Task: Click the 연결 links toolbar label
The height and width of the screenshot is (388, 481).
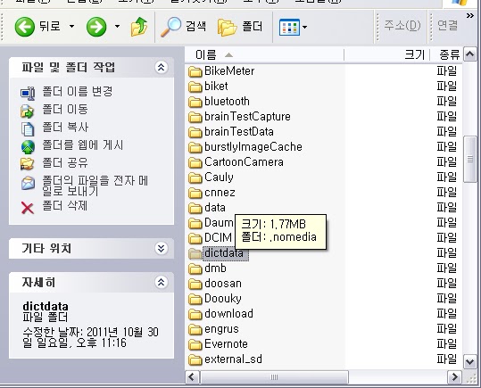Action: [448, 25]
